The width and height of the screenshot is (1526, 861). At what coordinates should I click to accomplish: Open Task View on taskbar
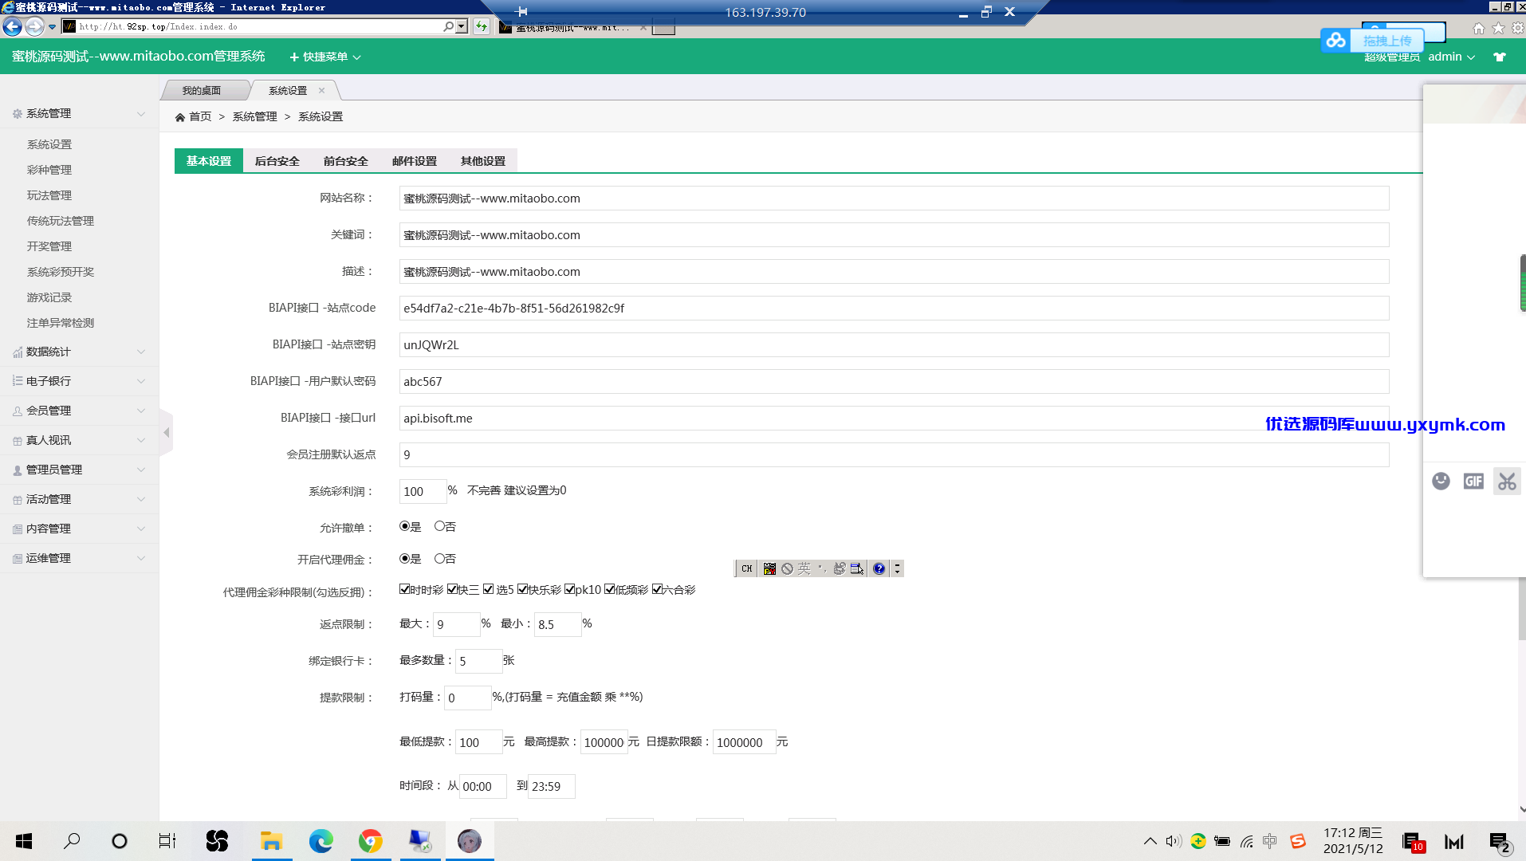[x=167, y=841]
